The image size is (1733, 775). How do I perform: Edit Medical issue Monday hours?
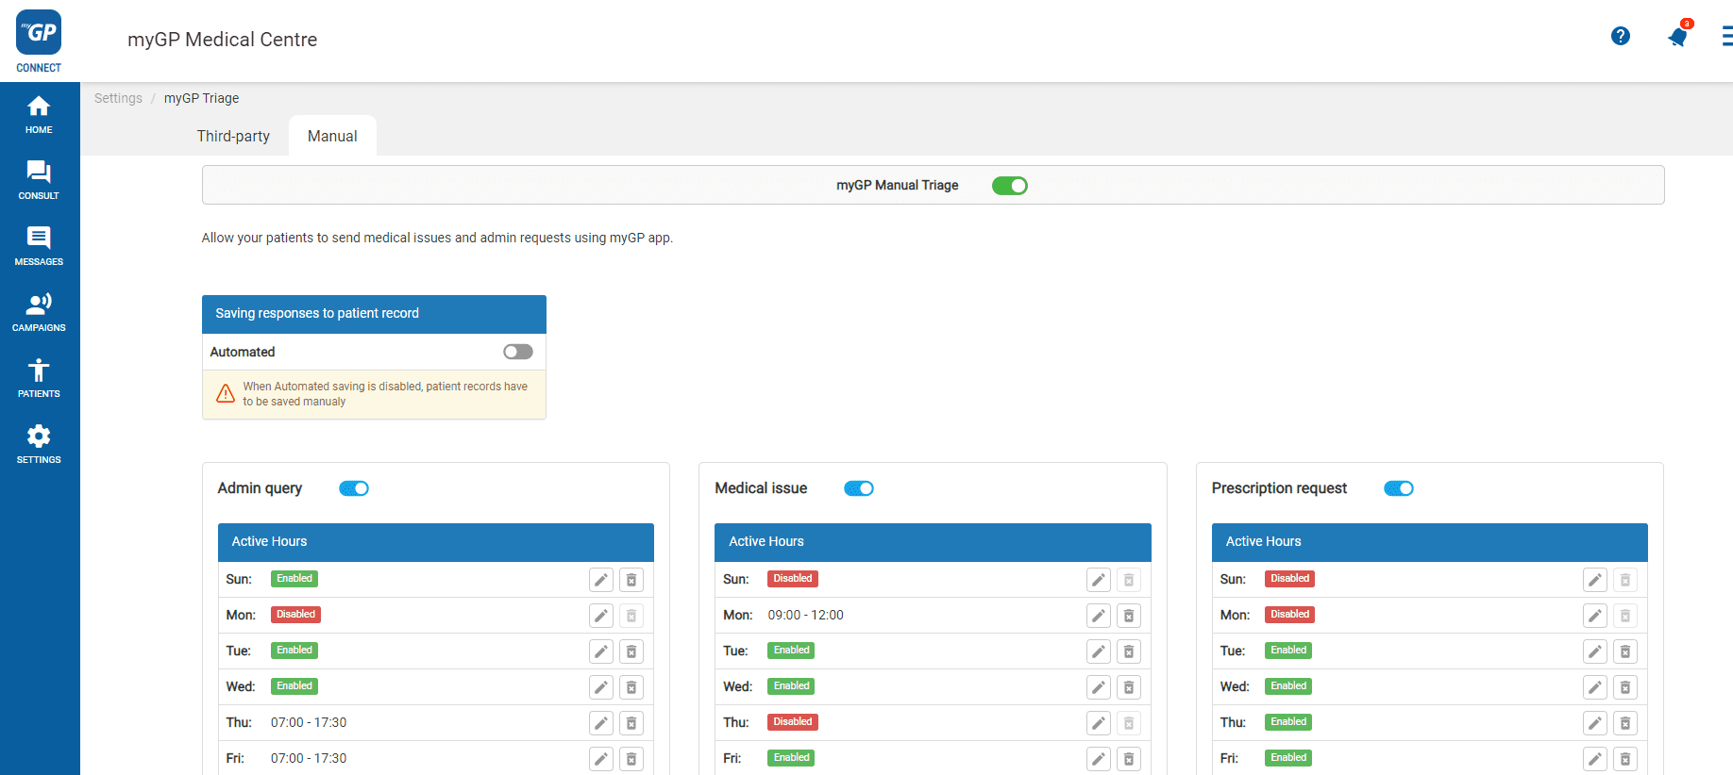1099,616
